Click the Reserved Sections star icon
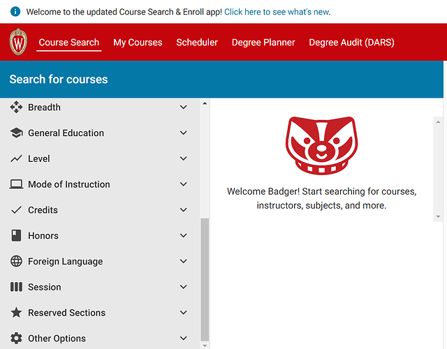The image size is (447, 349). (16, 313)
